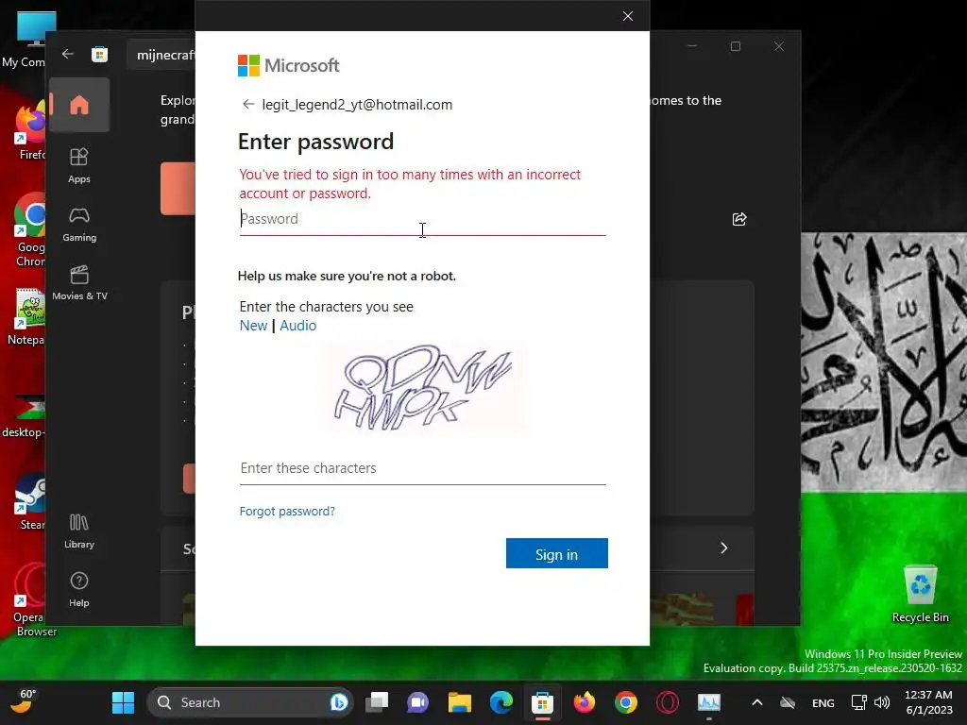Open the Recycle Bin desktop icon
The height and width of the screenshot is (725, 967).
coord(920,595)
